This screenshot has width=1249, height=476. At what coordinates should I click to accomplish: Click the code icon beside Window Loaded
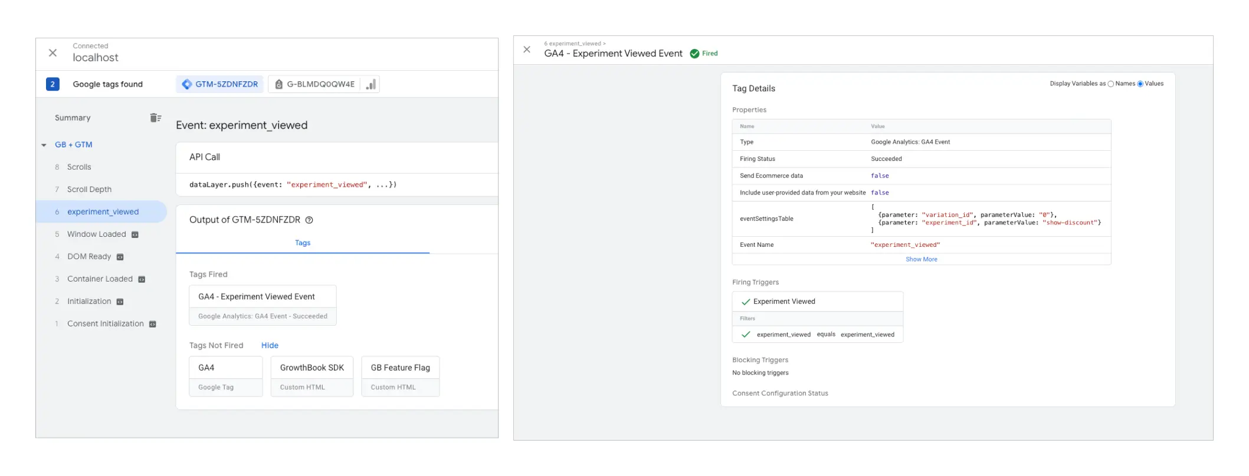(135, 234)
